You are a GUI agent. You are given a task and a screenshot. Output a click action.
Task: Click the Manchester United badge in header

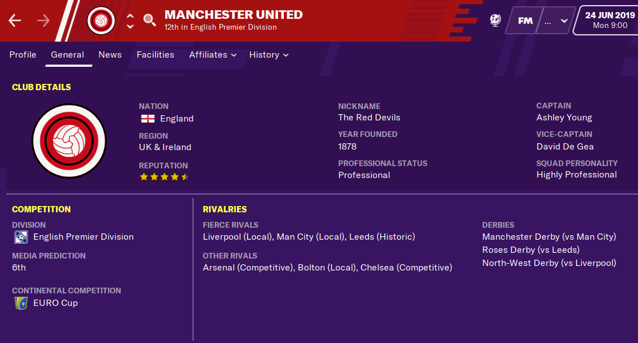tap(101, 21)
